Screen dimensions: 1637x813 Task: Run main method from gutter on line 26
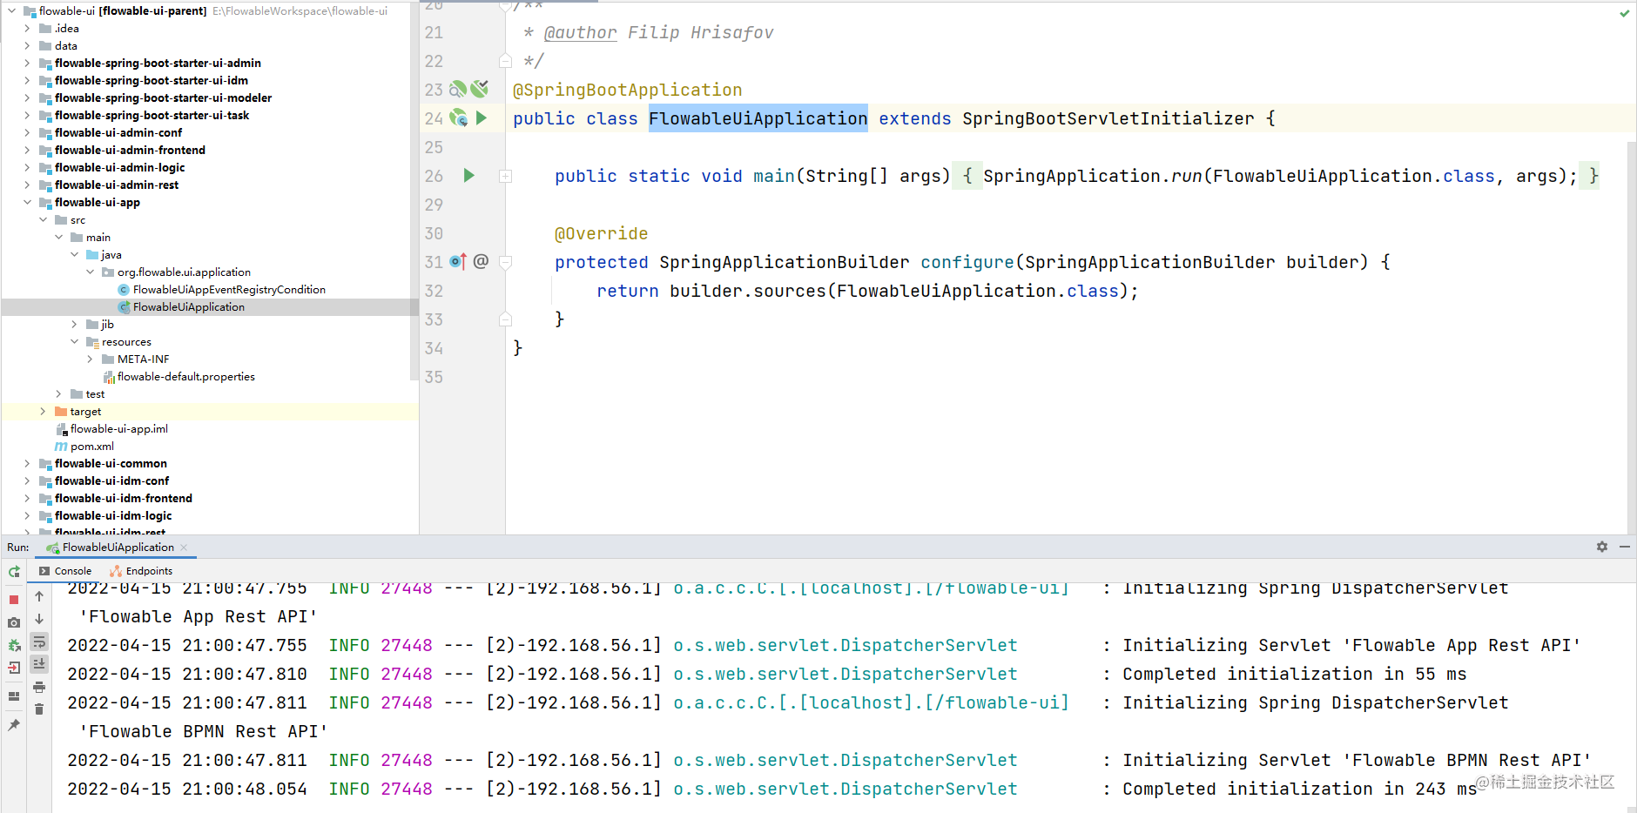coord(469,176)
